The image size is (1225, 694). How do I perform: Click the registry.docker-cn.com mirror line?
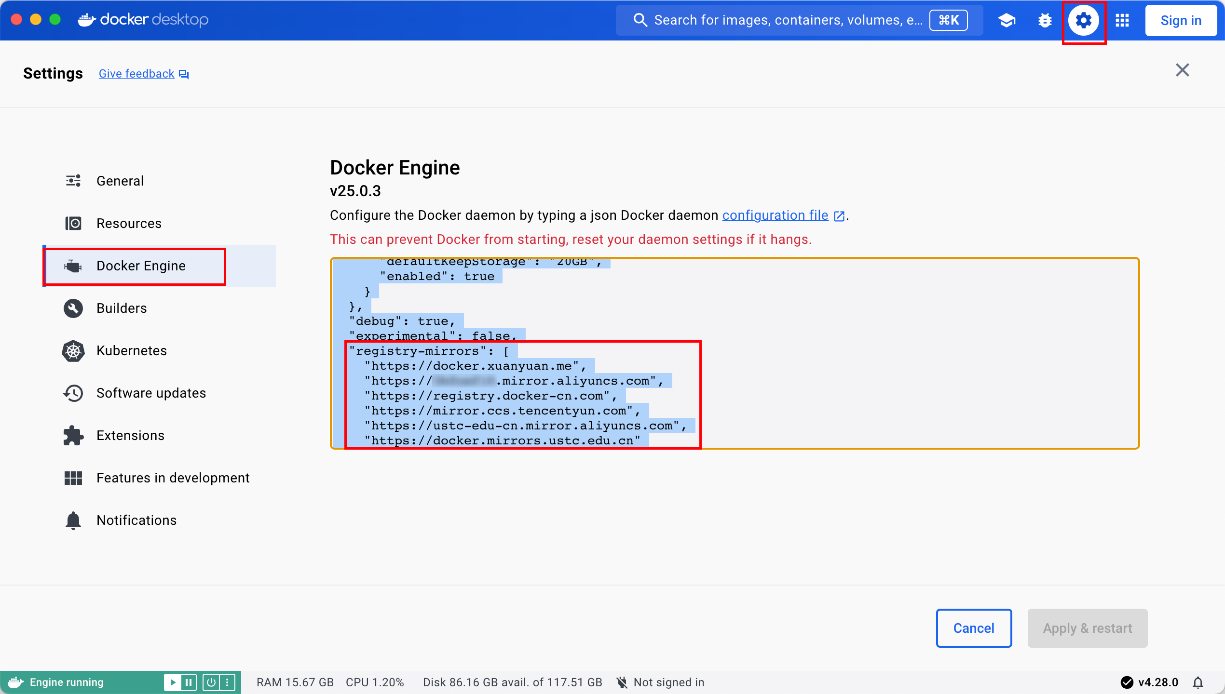(490, 396)
